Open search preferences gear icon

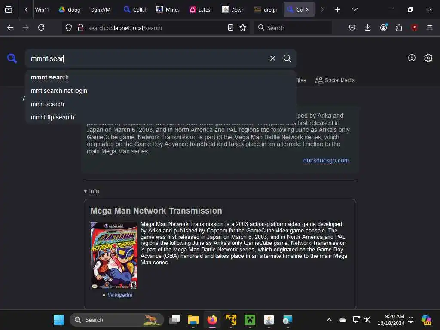(x=428, y=58)
